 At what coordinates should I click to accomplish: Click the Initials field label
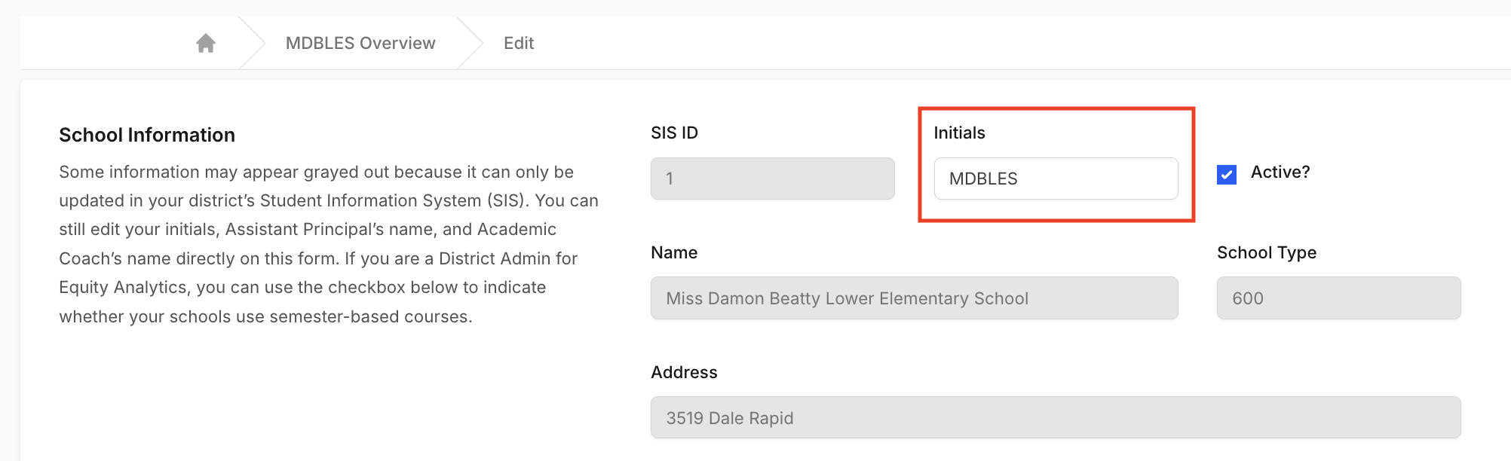(x=959, y=133)
